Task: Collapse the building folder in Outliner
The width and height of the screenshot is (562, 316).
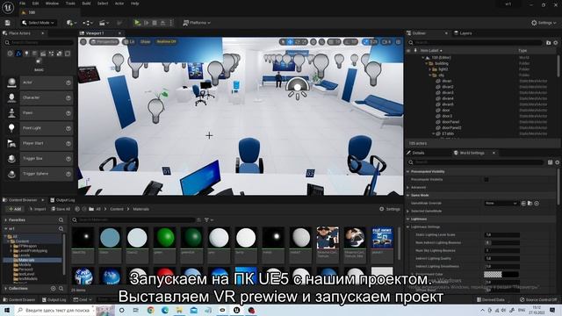Action: point(426,63)
